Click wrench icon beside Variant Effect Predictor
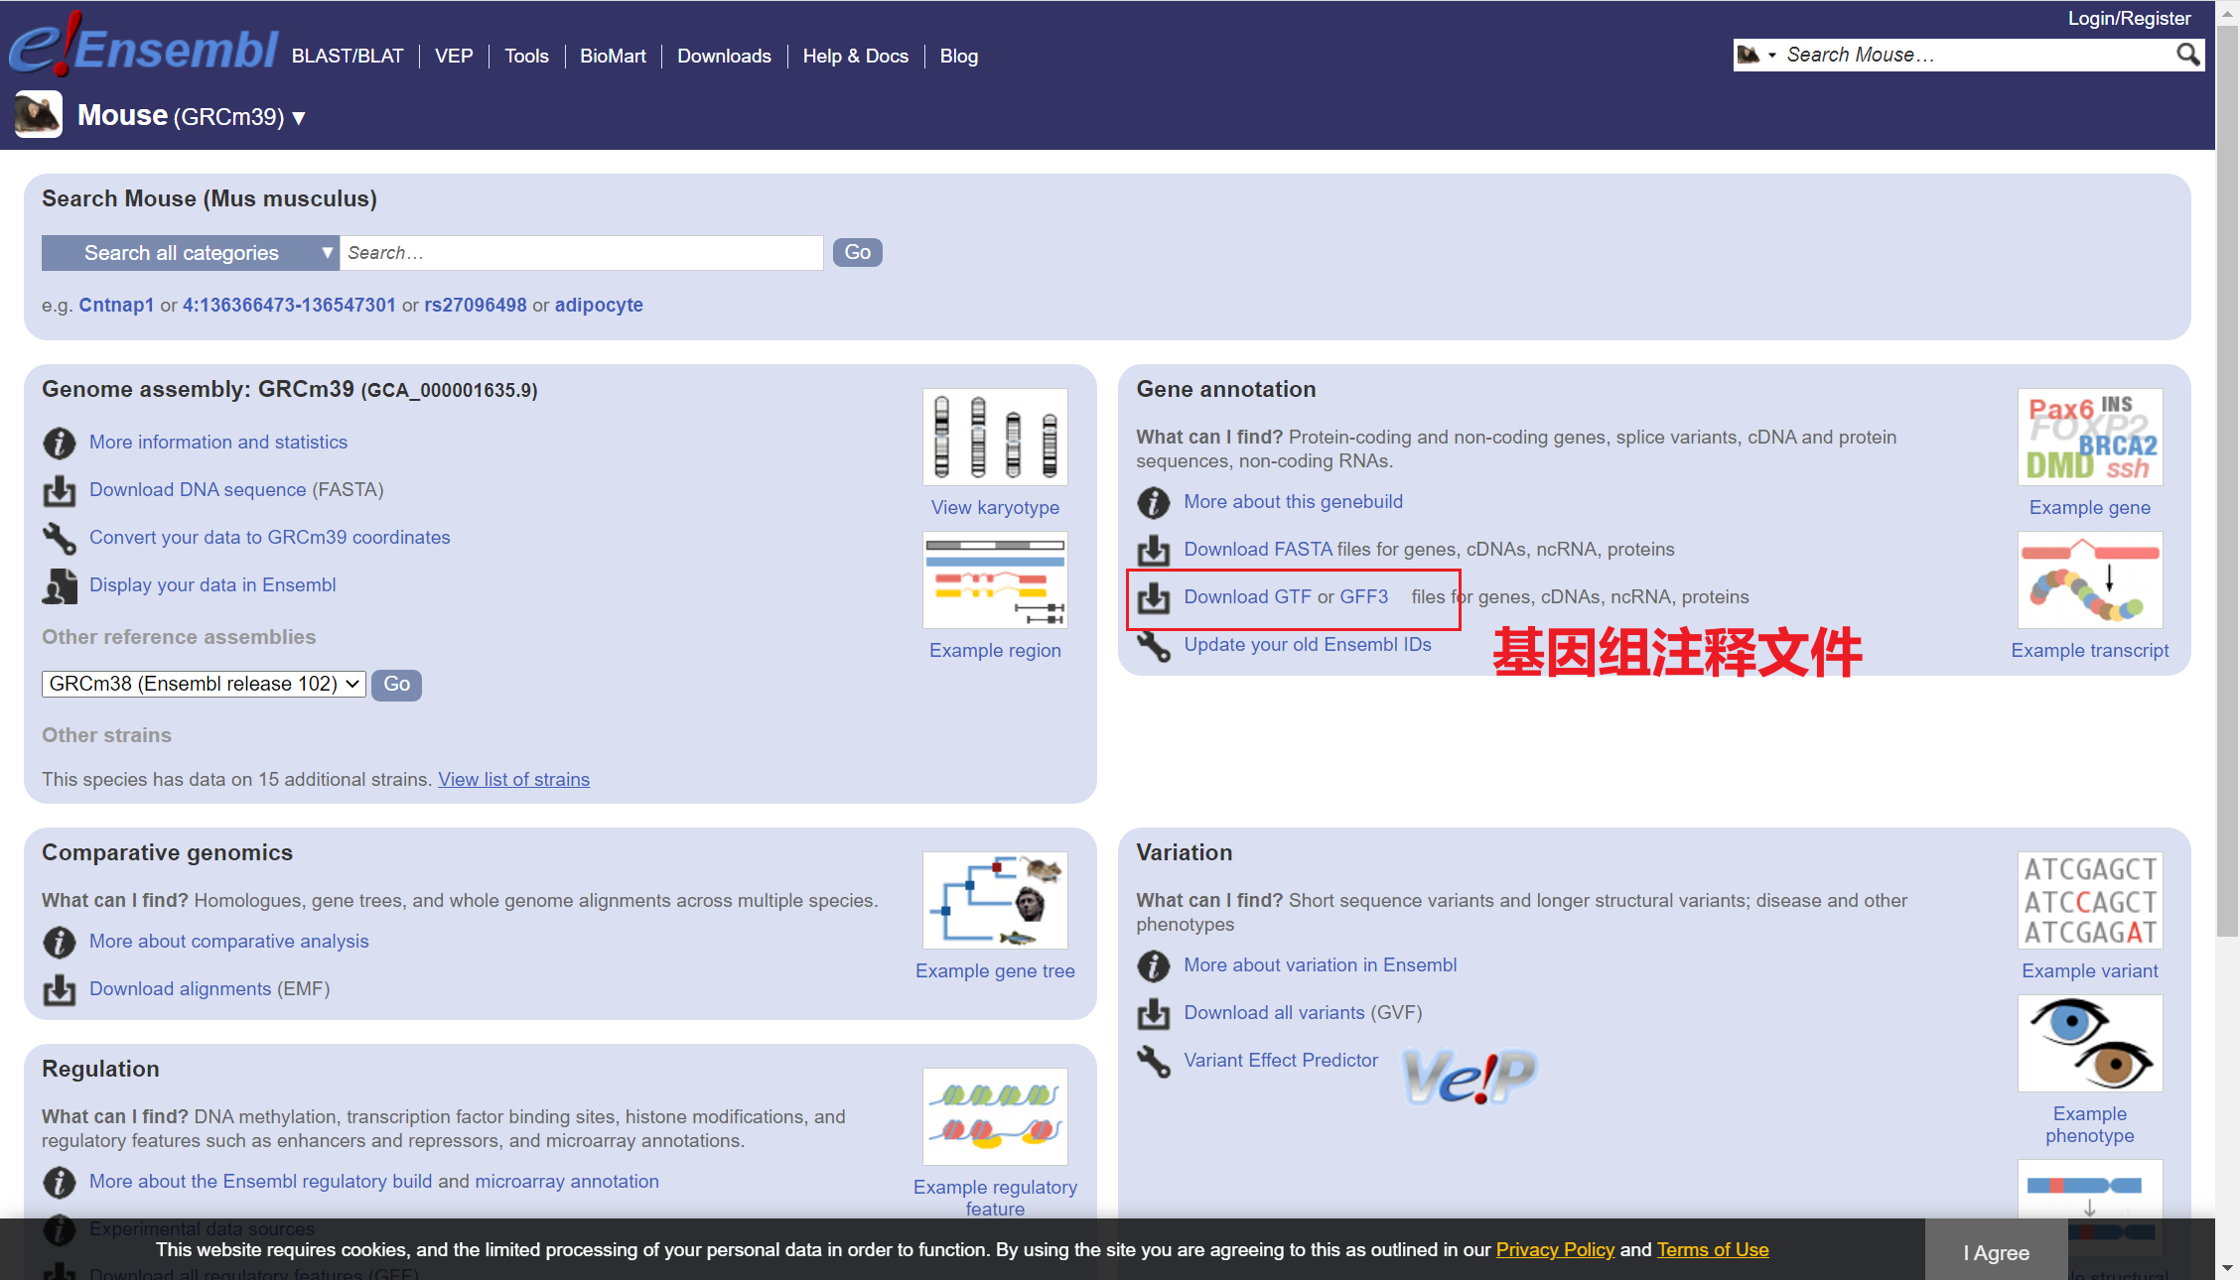The width and height of the screenshot is (2240, 1280). pos(1154,1061)
